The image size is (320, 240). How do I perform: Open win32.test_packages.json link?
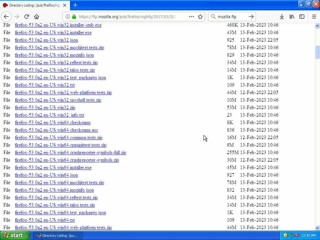60,77
